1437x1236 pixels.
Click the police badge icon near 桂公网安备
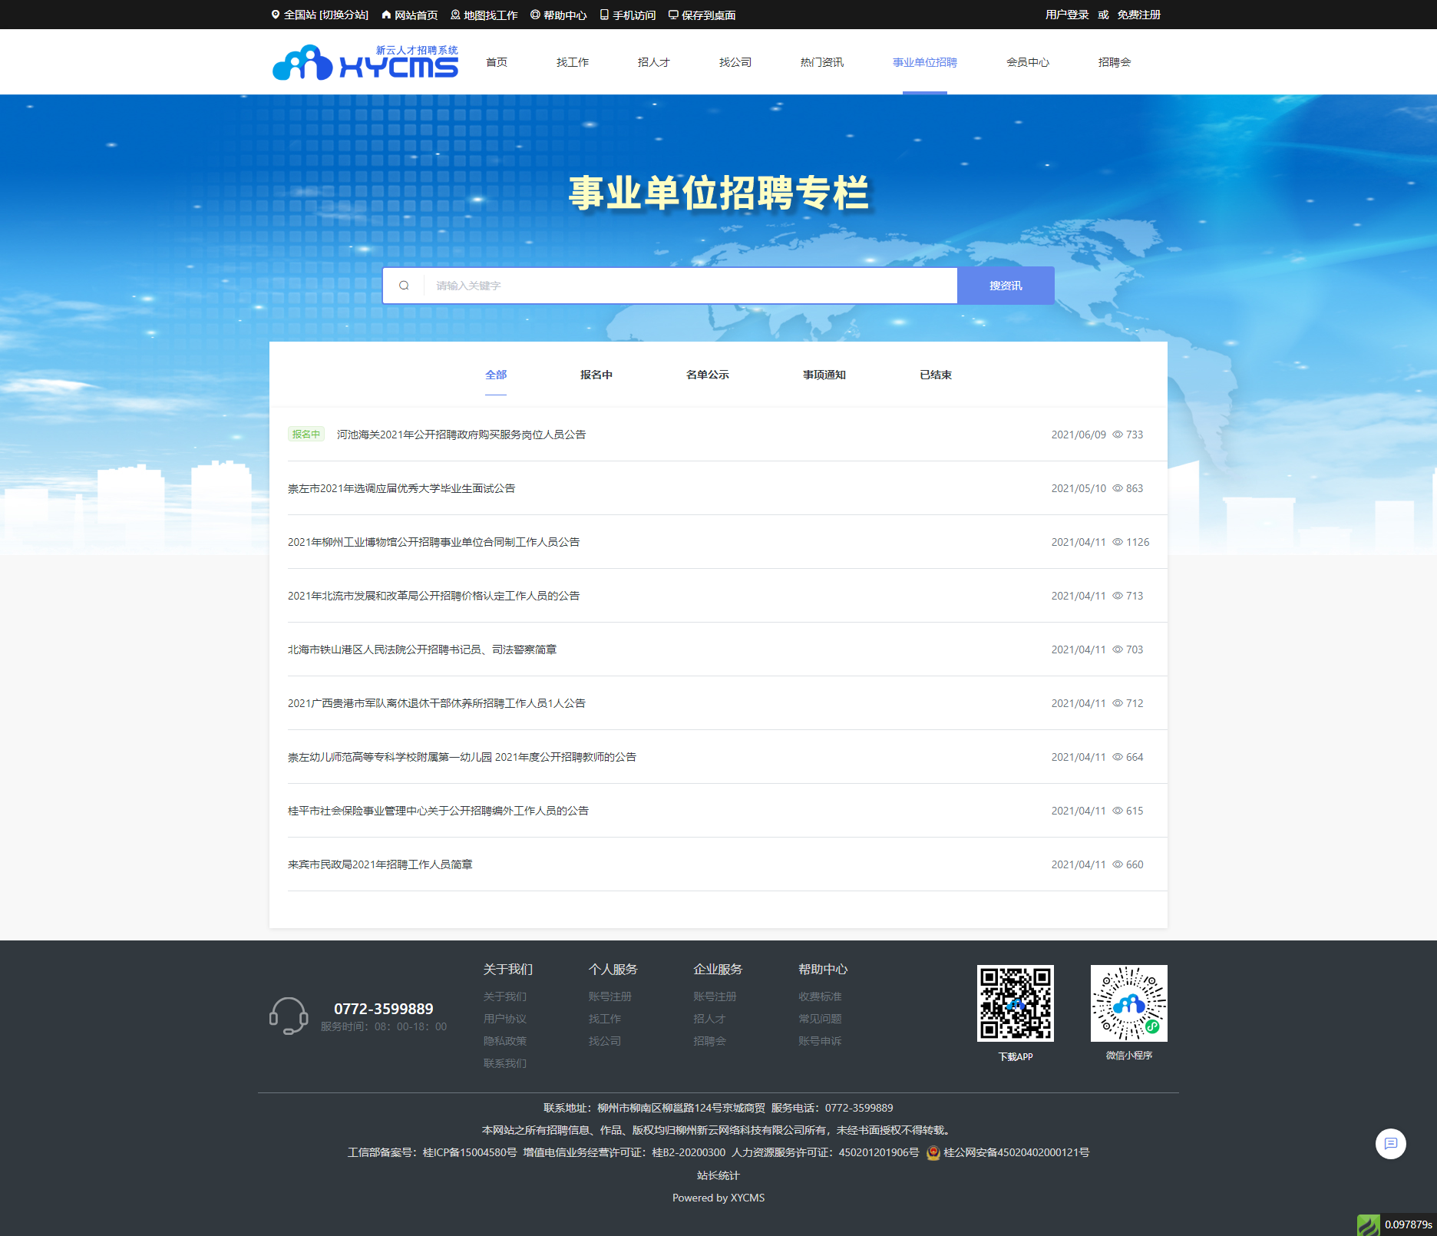pyautogui.click(x=933, y=1152)
